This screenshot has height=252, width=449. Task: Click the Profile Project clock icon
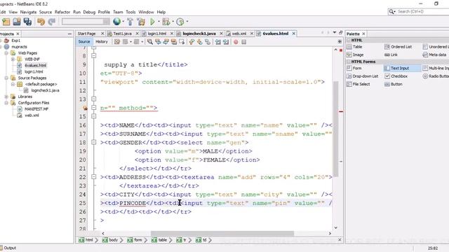pyautogui.click(x=180, y=22)
